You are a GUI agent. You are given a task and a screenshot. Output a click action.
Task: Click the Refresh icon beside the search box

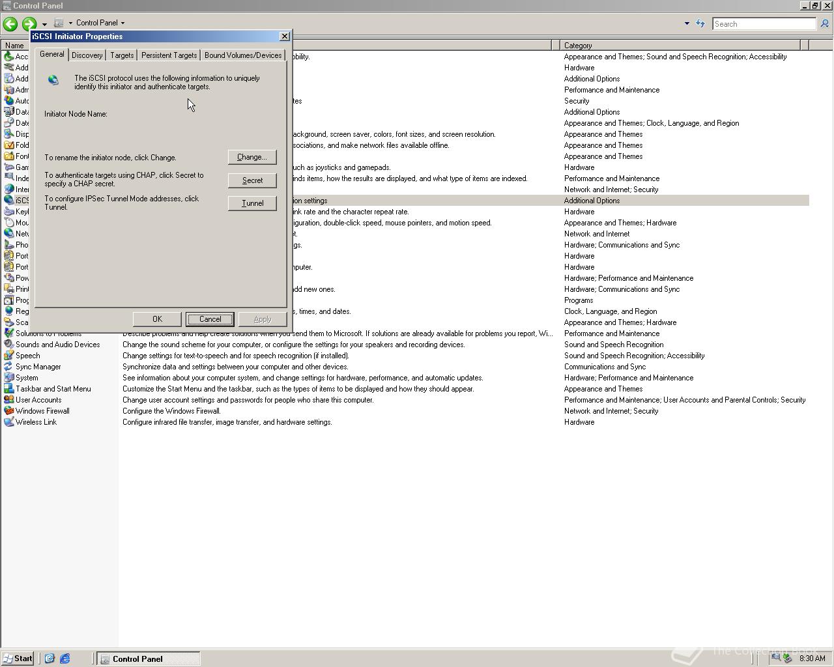(700, 23)
